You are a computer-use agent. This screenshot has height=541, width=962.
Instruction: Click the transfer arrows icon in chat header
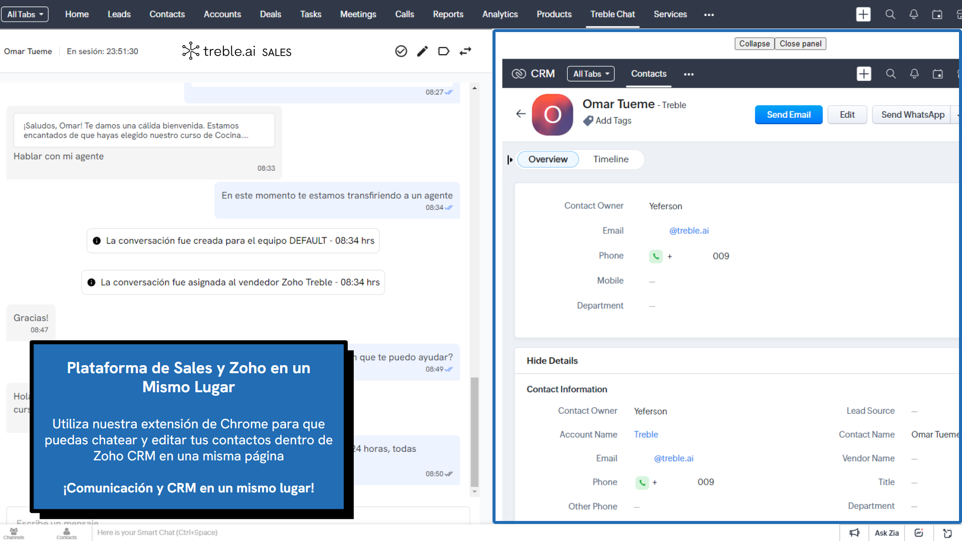(465, 51)
